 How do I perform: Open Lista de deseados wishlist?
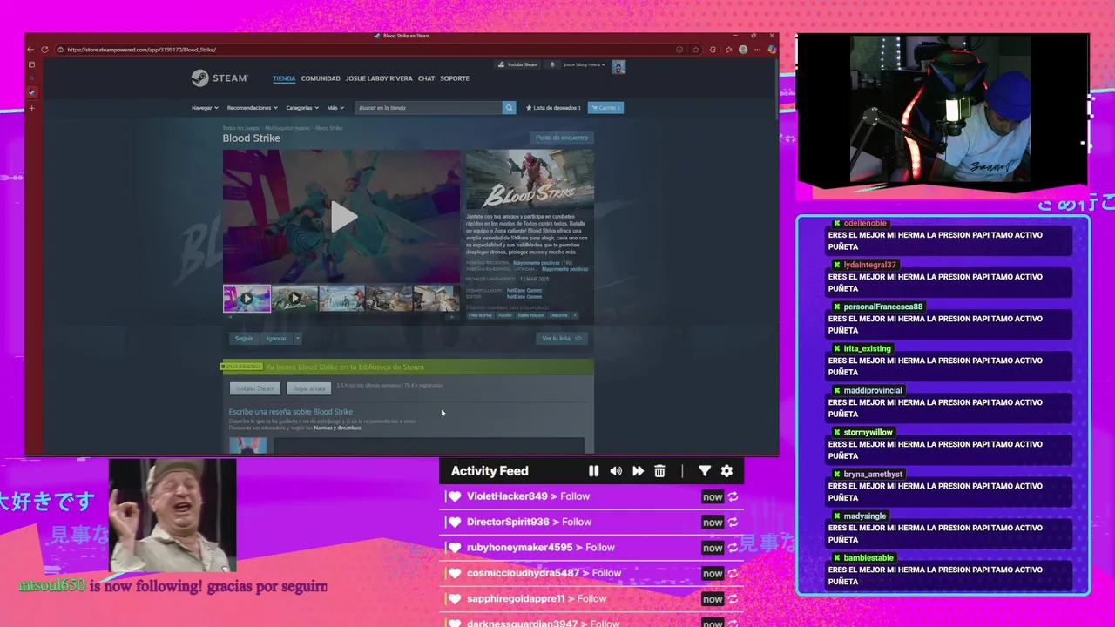click(x=553, y=108)
